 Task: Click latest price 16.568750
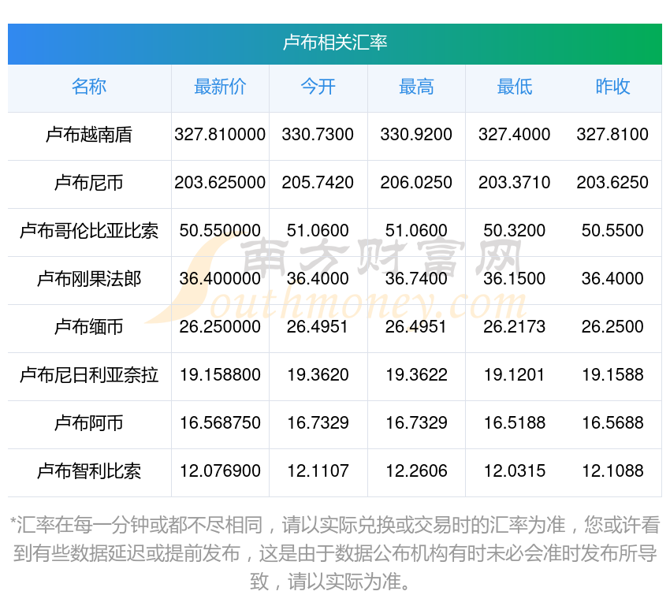(x=220, y=423)
